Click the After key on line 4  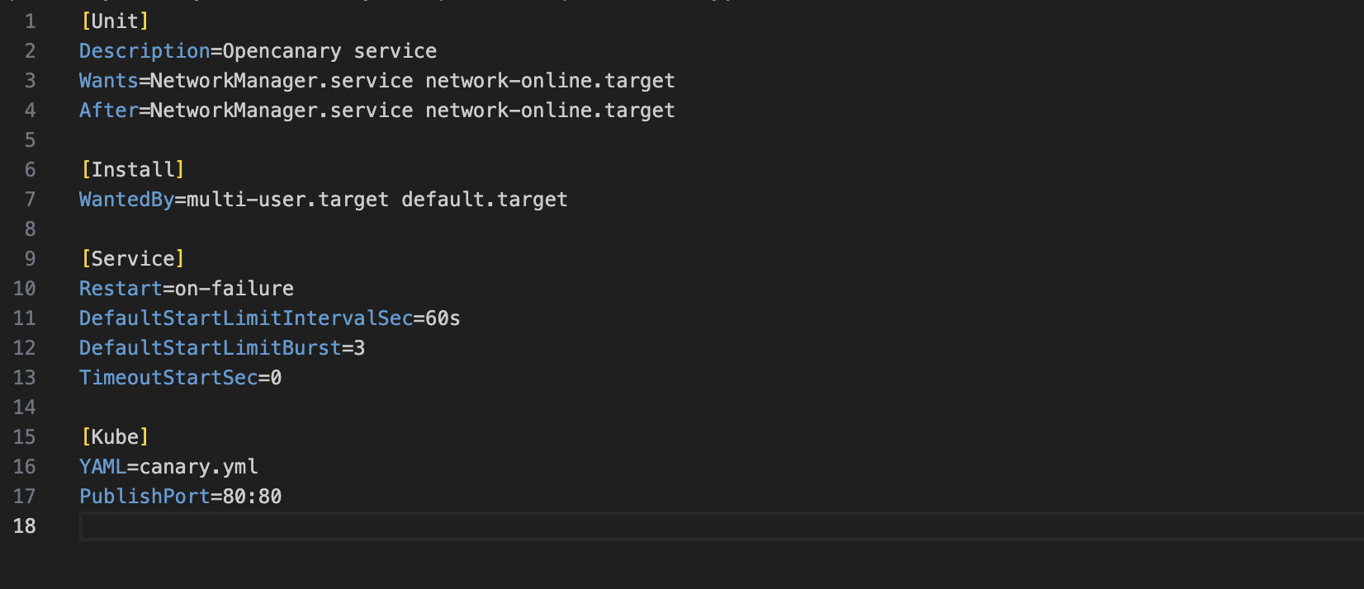click(x=108, y=111)
